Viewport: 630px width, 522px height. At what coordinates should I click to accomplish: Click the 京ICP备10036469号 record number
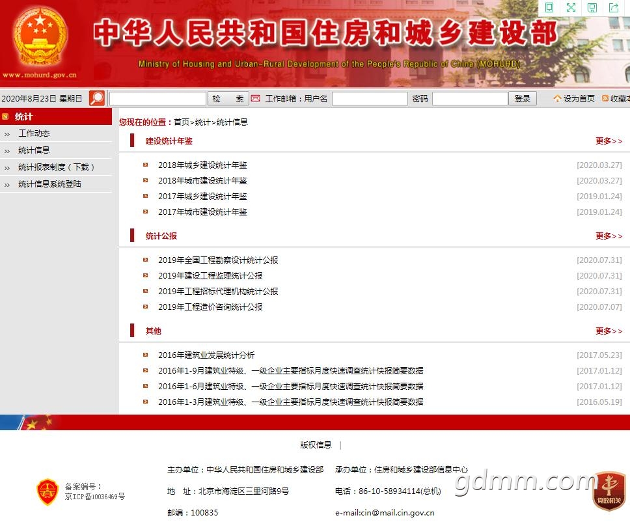tap(95, 497)
